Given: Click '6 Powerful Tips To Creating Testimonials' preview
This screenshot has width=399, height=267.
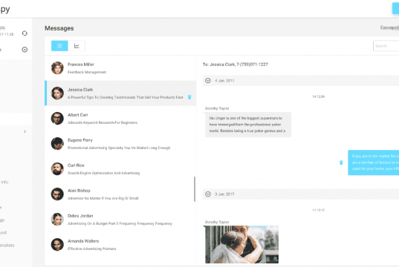Looking at the screenshot, I should pos(125,97).
